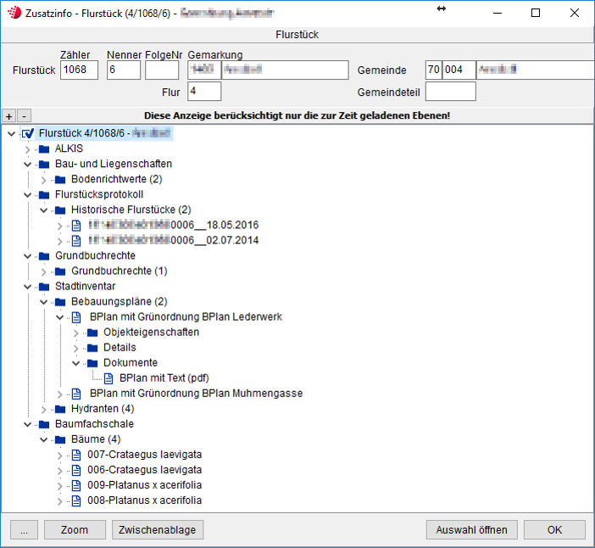The image size is (595, 548).
Task: Expand the Grundbuchrechte (1) subnode
Action: (43, 271)
